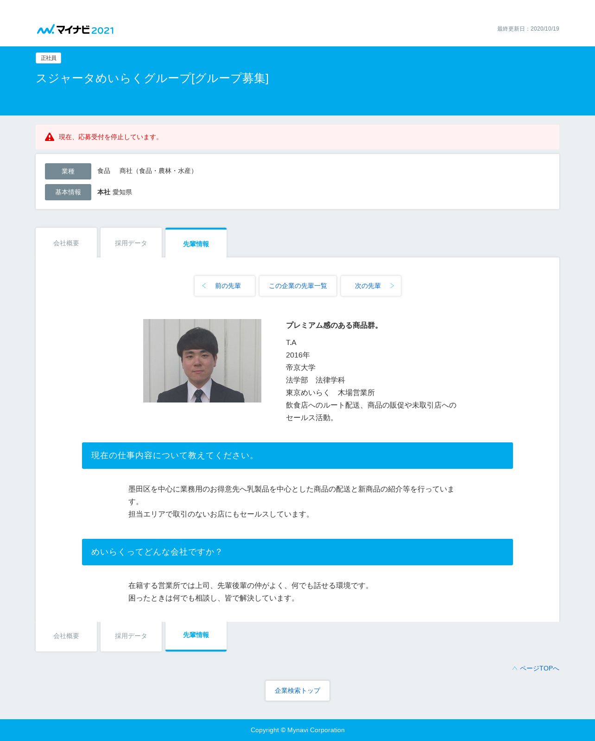Switch to the bottom 採用データ tab
The image size is (595, 741).
pos(131,636)
